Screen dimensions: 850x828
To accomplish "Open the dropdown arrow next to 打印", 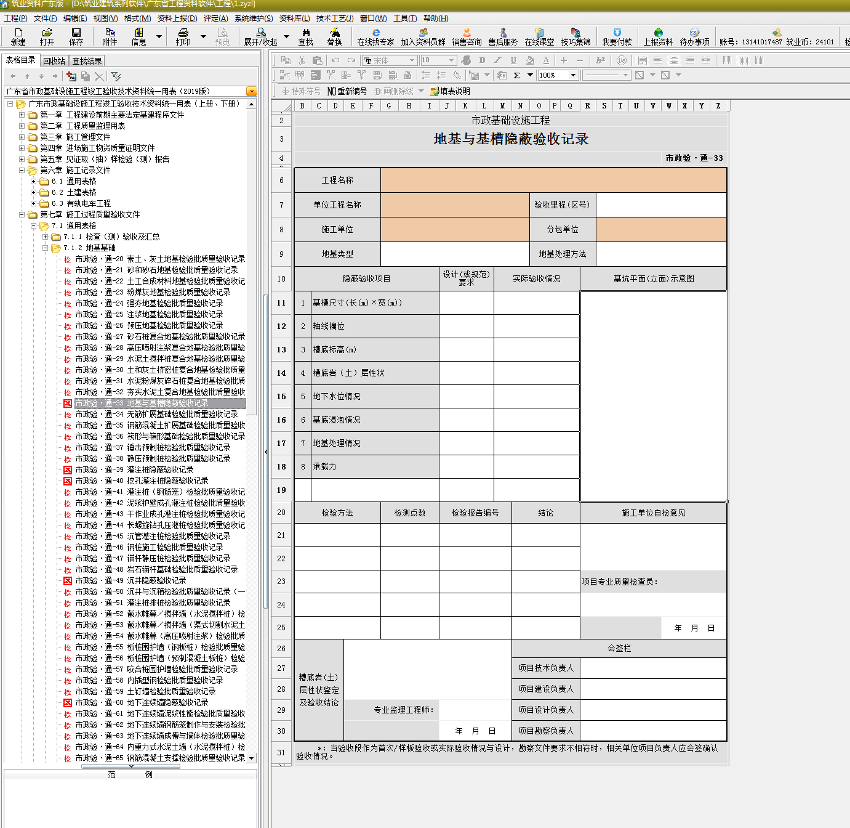I will coord(203,36).
